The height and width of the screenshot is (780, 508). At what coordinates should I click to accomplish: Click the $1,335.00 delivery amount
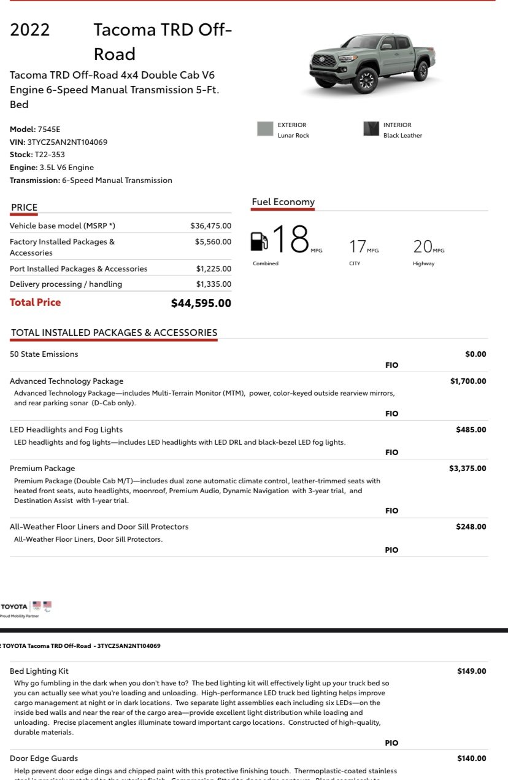[214, 284]
